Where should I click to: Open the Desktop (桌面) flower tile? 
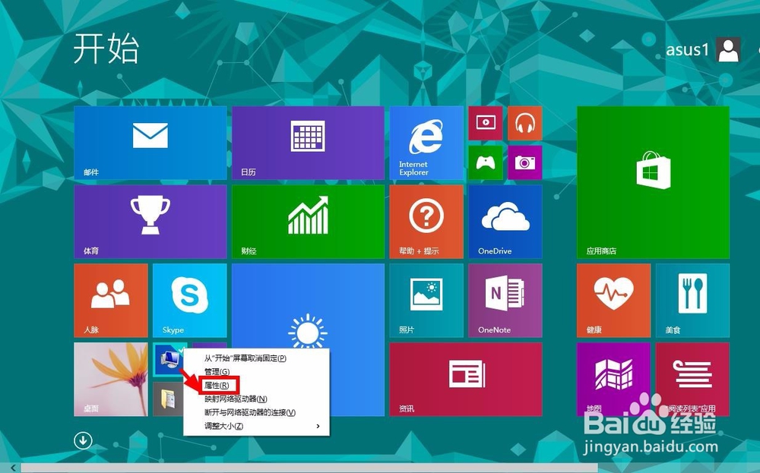(110, 379)
